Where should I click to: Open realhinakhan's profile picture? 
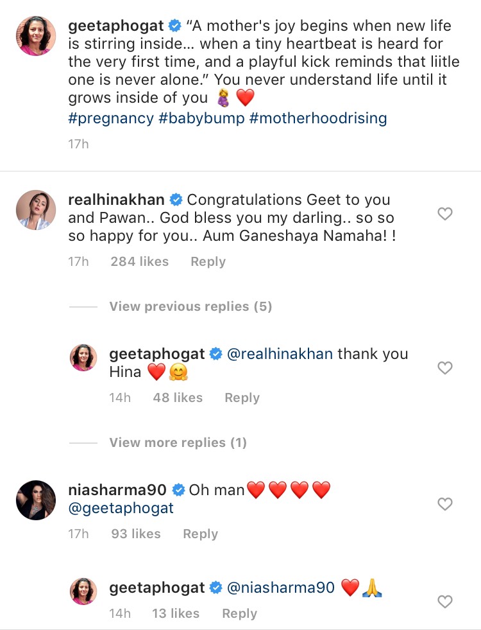pyautogui.click(x=35, y=210)
